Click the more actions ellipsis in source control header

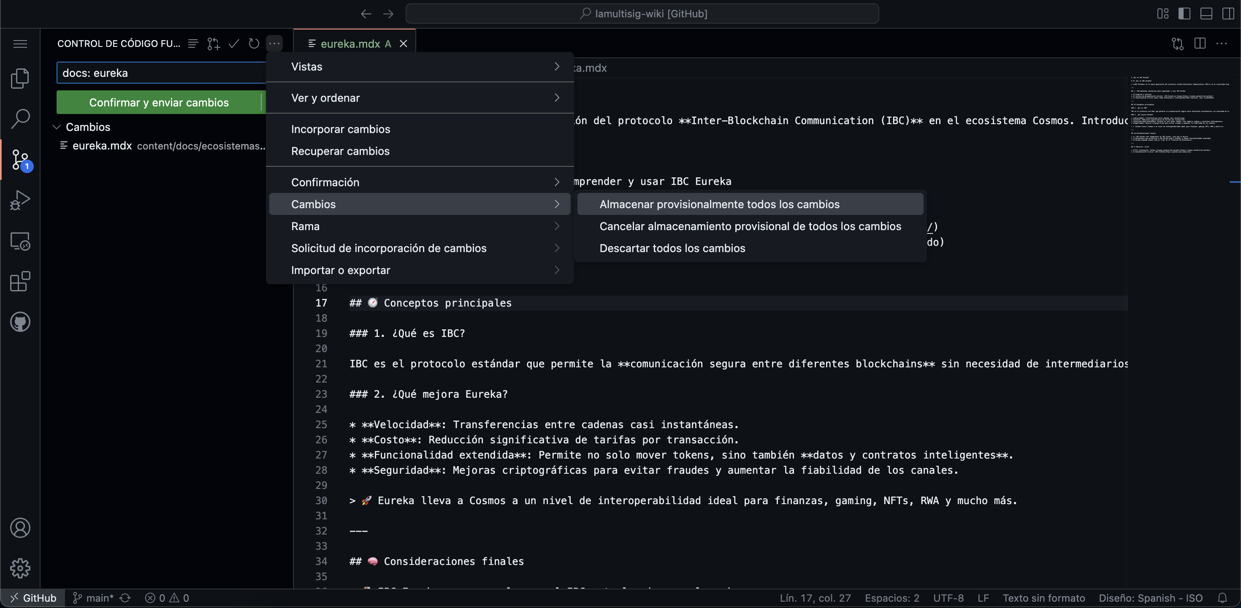274,44
